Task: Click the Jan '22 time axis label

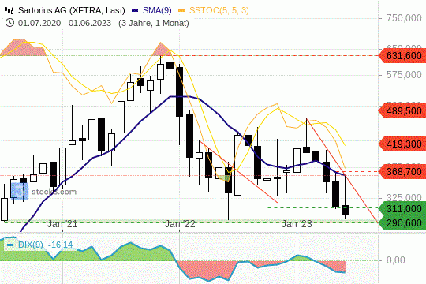Action: pos(180,224)
